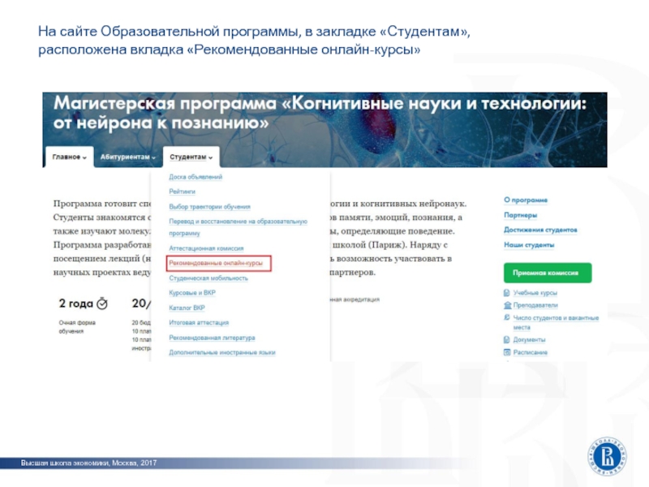This screenshot has width=649, height=487.
Task: Click the stopwatch icon next to '2 года'
Action: coord(101,304)
